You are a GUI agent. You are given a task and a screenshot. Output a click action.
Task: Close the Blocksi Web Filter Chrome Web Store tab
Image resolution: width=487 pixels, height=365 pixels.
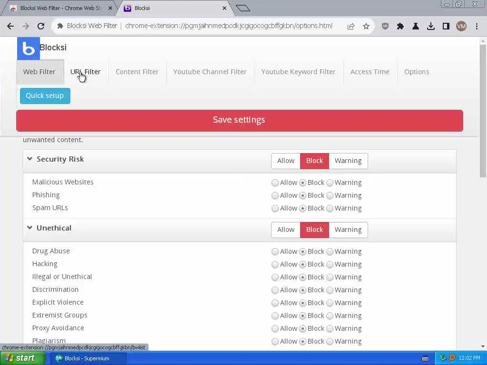(x=110, y=8)
